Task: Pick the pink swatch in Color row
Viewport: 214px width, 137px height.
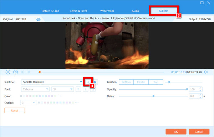Action: (27, 96)
